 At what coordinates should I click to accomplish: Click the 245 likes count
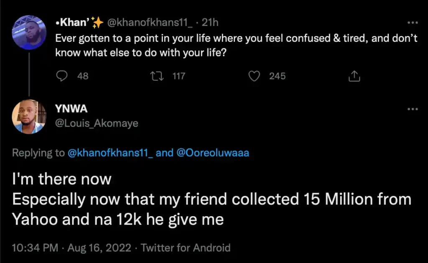click(277, 76)
